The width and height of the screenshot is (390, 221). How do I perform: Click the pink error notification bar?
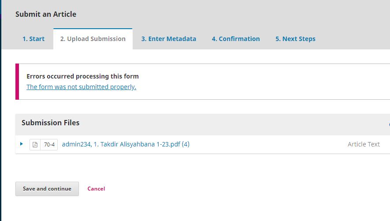tap(17, 82)
